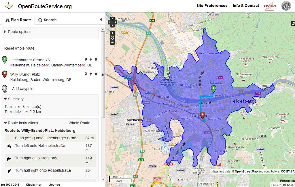Image resolution: width=295 pixels, height=187 pixels.
Task: Remove the Ladenburger Straße 76 waypoint
Action: [96, 59]
